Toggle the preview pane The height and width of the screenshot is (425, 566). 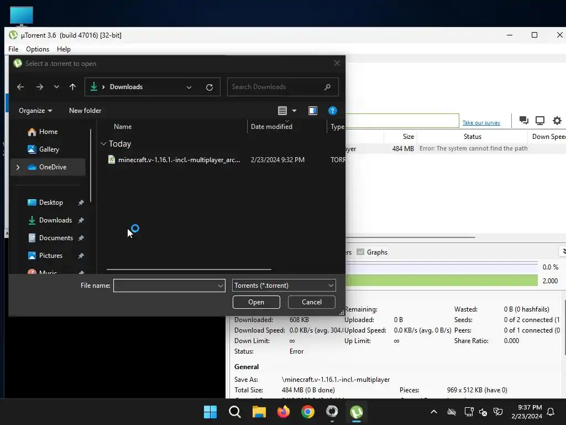click(x=313, y=111)
